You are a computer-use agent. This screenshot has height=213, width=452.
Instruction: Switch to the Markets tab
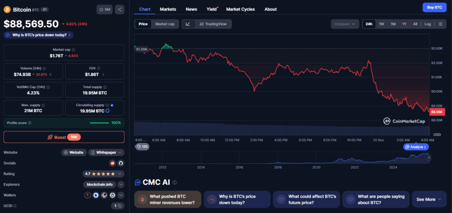[168, 9]
